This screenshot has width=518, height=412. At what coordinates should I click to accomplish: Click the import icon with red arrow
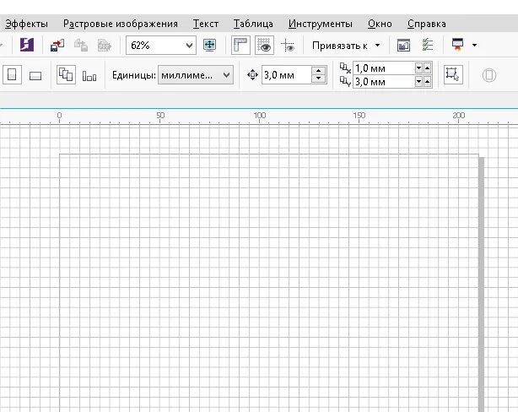[57, 46]
